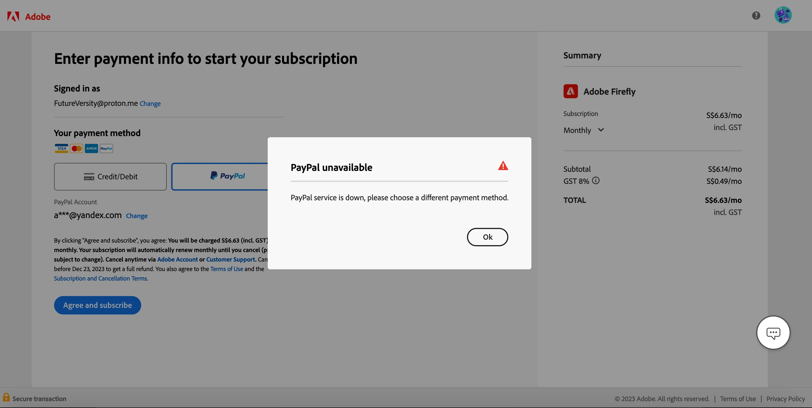812x408 pixels.
Task: Click the secure transaction padlock icon
Action: pyautogui.click(x=6, y=397)
